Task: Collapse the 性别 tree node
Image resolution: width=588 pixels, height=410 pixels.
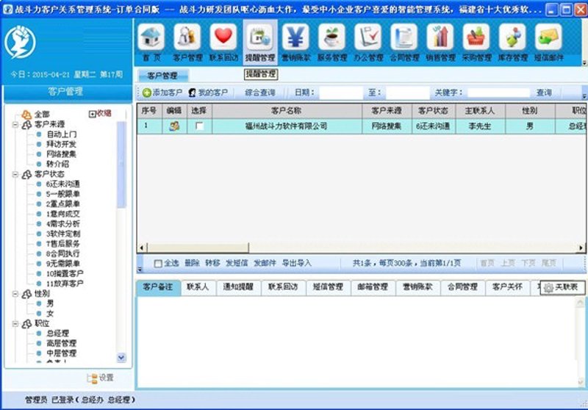Action: tap(15, 294)
